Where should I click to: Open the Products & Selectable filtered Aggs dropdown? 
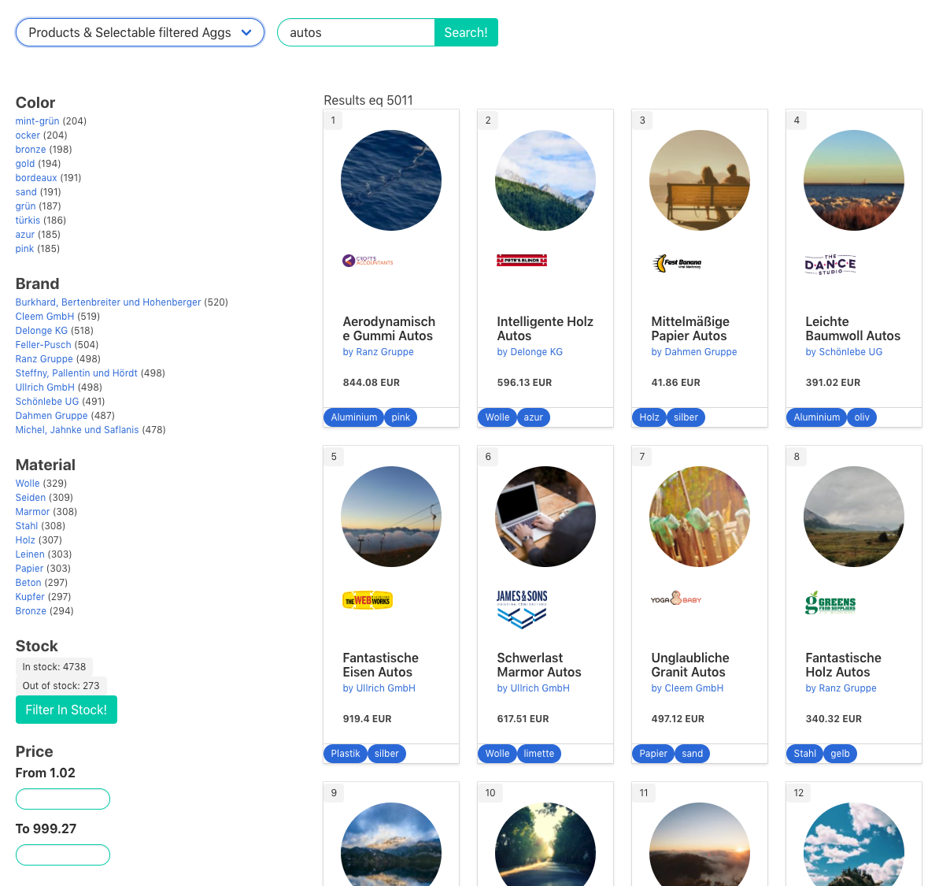pyautogui.click(x=140, y=32)
